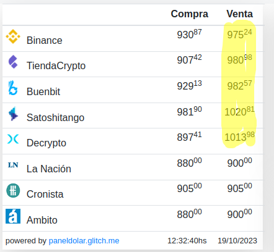This screenshot has height=252, width=274.
Task: Click the La Nación LN logo
Action: click(x=13, y=165)
